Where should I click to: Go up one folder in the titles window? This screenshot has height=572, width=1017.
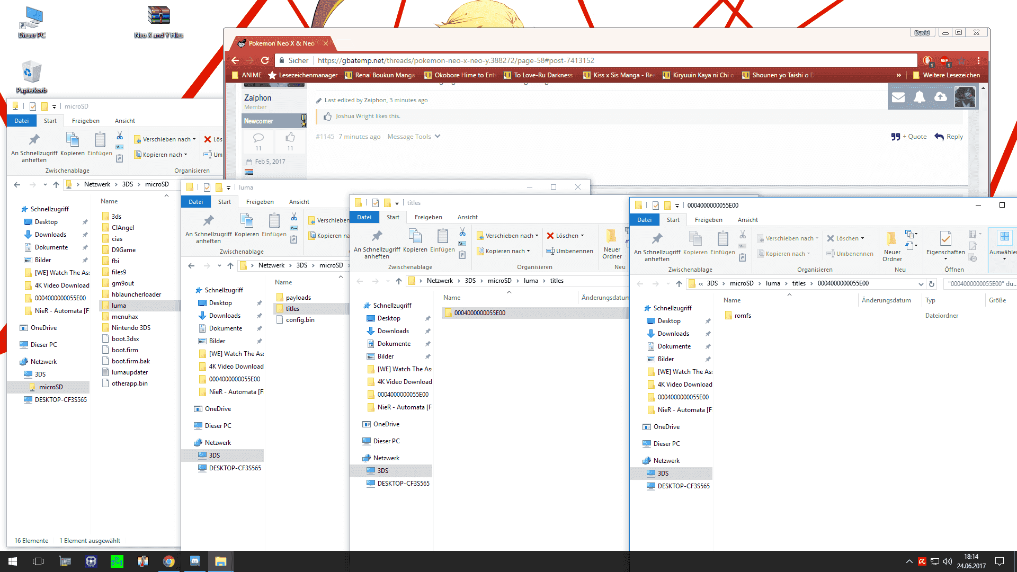click(399, 281)
